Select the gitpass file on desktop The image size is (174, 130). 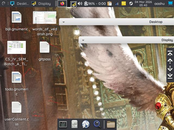[x=45, y=47]
